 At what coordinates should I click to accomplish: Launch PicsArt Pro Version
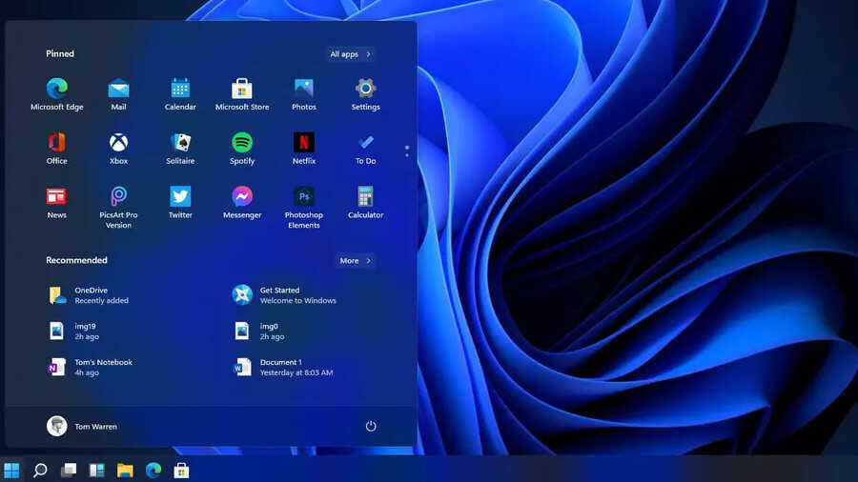pyautogui.click(x=118, y=208)
